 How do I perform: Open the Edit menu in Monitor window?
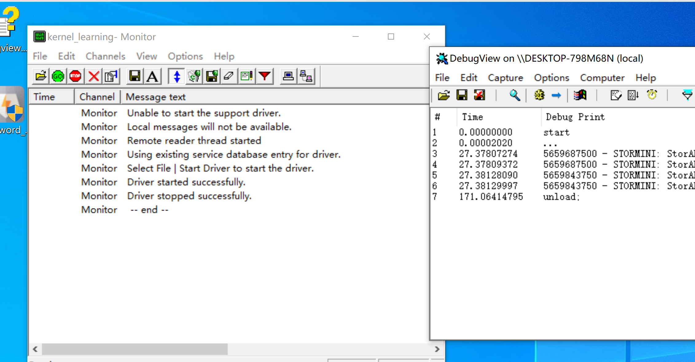pos(66,56)
